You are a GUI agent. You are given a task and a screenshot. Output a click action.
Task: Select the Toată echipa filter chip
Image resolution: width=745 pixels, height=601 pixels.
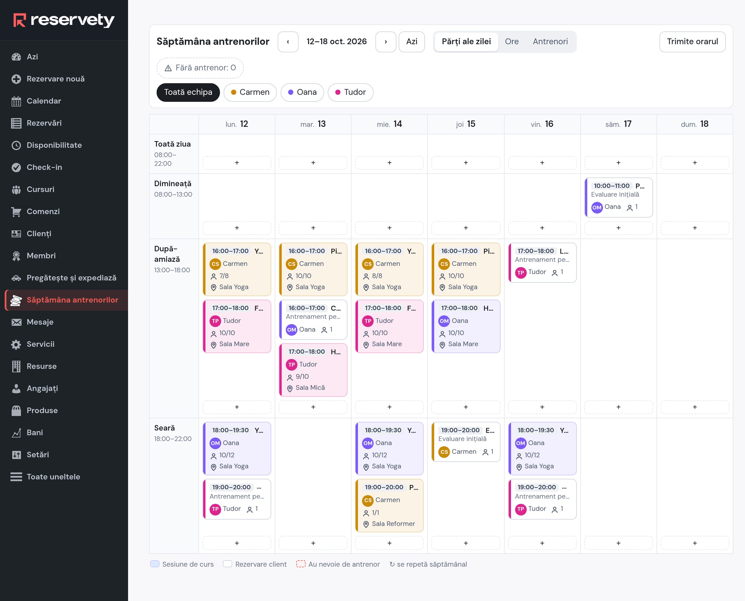[188, 93]
